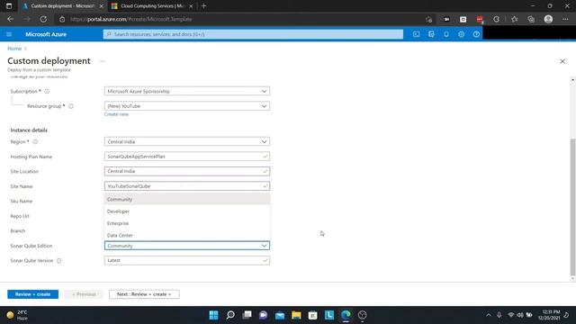Open File Explorer from taskbar
Image resolution: width=576 pixels, height=324 pixels.
[296, 315]
